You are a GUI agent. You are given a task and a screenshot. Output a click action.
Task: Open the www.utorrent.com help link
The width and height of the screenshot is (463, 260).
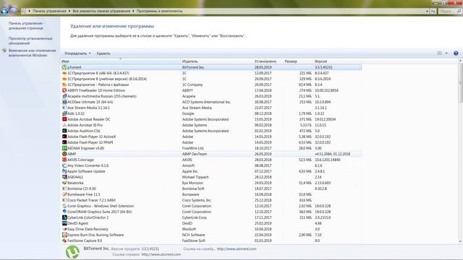161,254
